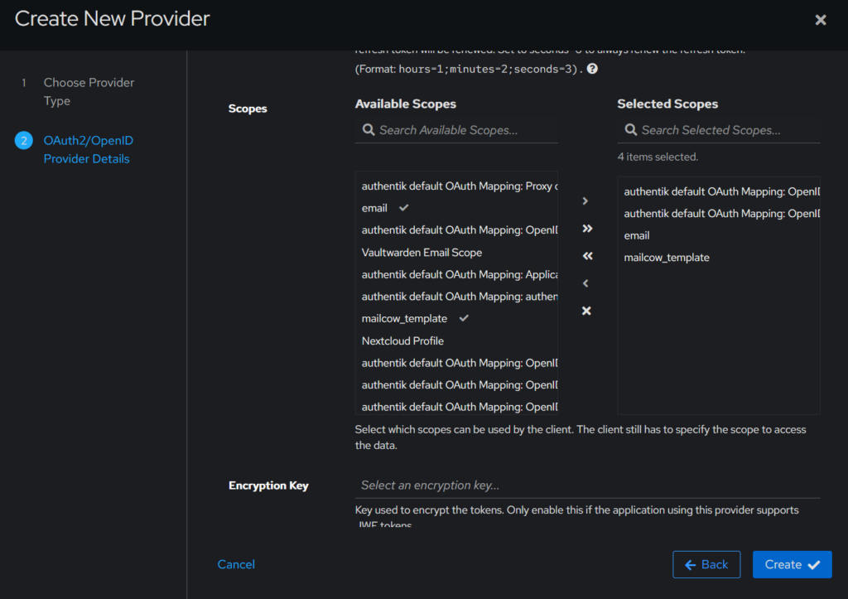Click the Available Scopes search magnifier icon
The image size is (848, 599).
click(x=369, y=130)
